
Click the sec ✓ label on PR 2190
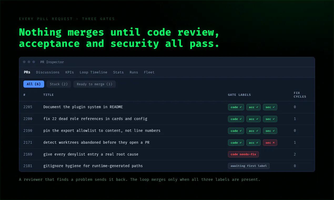tap(270, 131)
